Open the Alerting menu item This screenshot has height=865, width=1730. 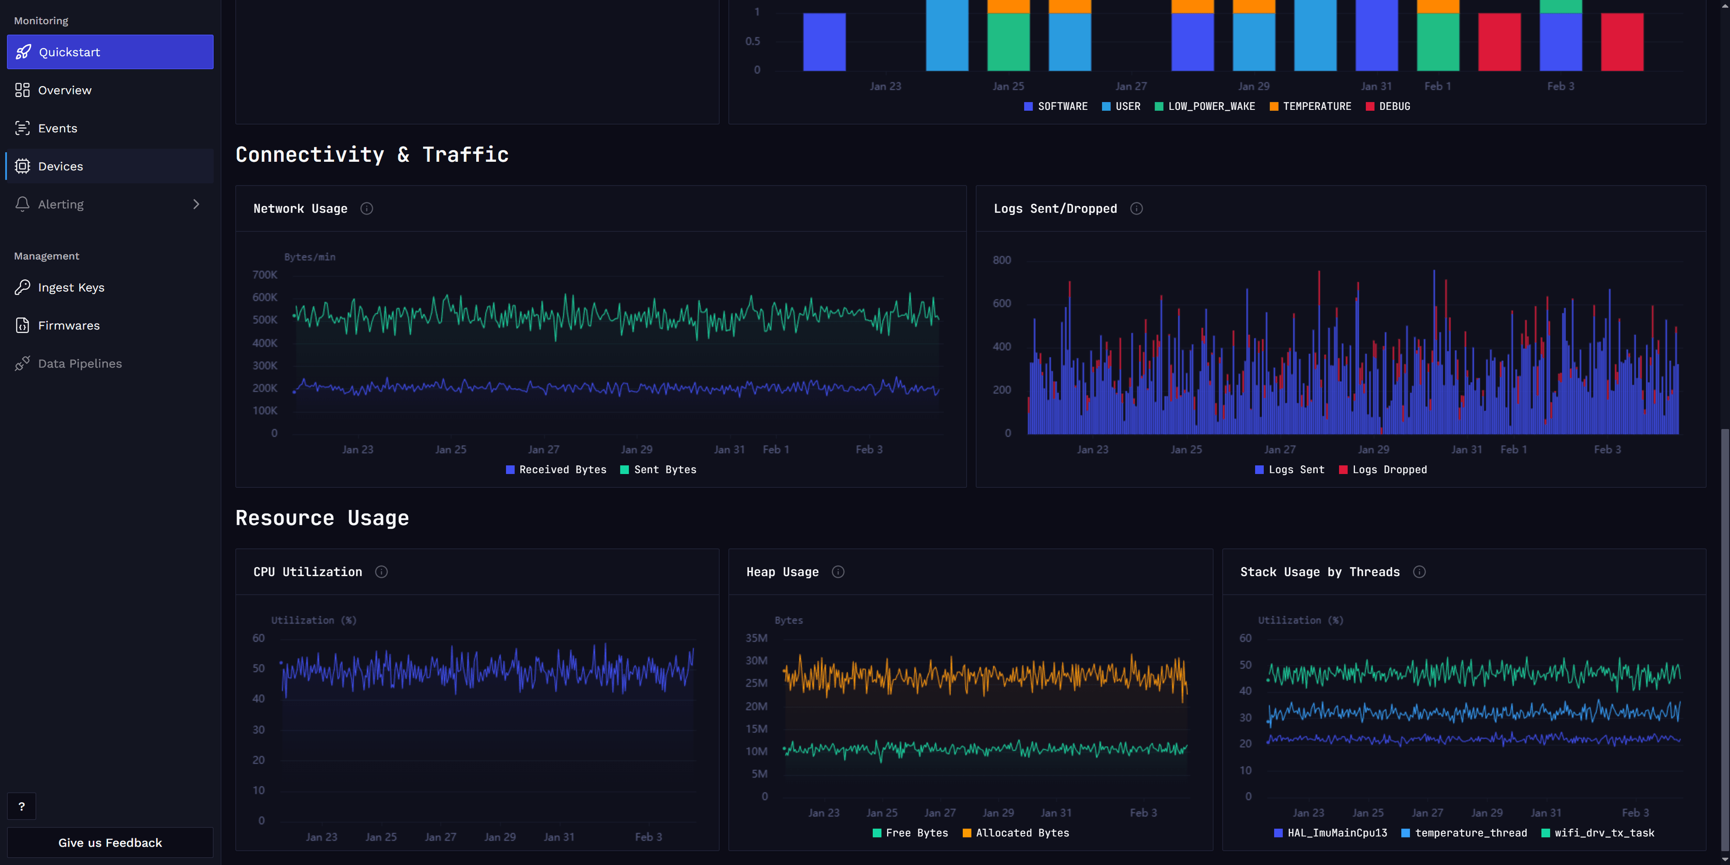coord(61,204)
